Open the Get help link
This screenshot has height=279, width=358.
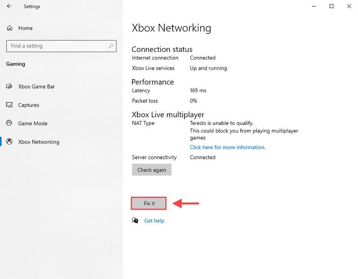click(x=154, y=221)
